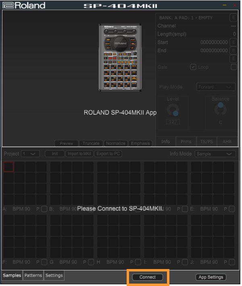
Task: Toggle the P checkbox for bank I
Action: [x=185, y=262]
